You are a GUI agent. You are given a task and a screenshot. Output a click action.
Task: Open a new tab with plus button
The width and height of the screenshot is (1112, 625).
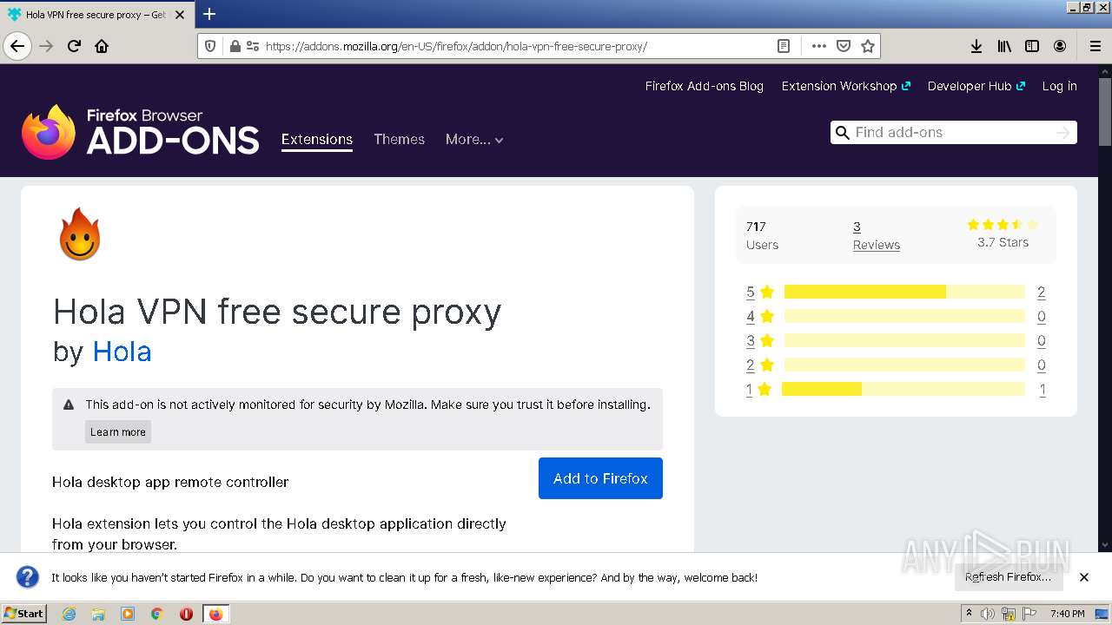tap(209, 14)
